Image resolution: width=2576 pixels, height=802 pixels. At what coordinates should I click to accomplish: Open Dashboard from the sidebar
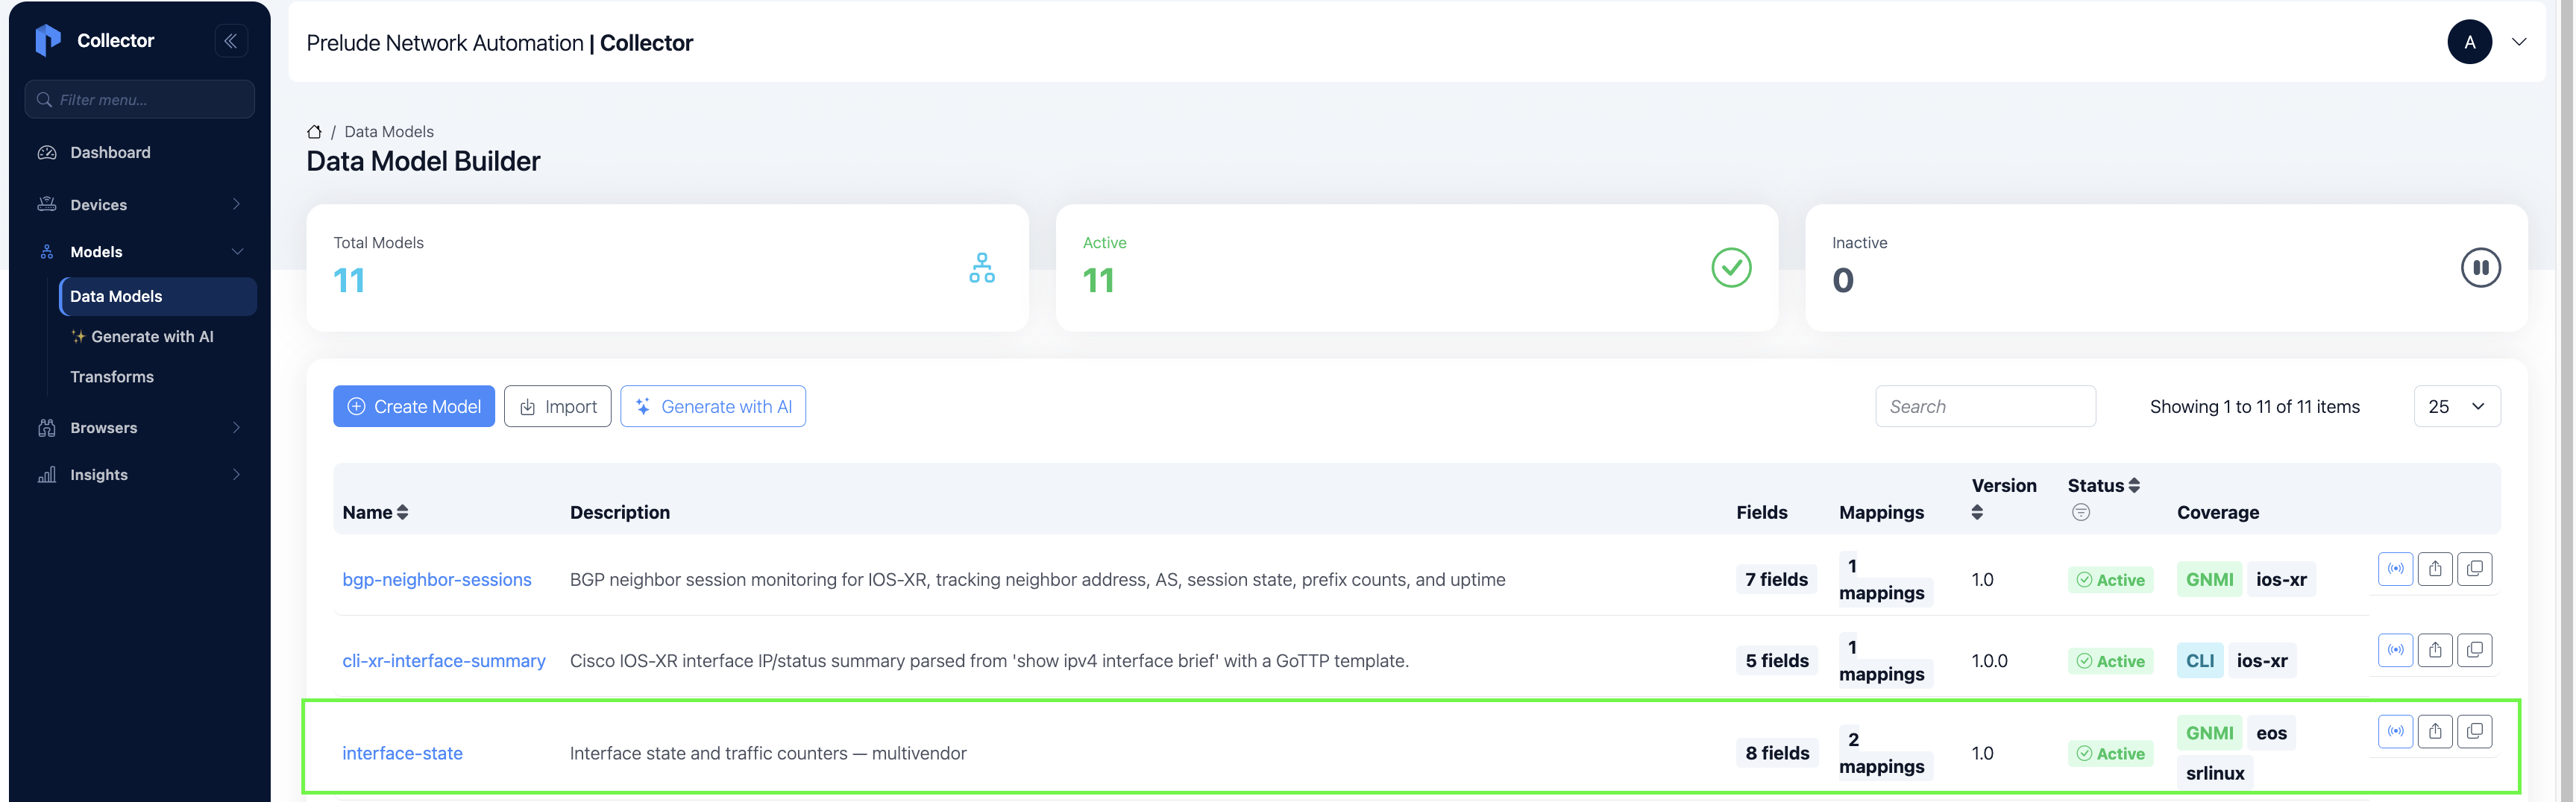[140, 152]
